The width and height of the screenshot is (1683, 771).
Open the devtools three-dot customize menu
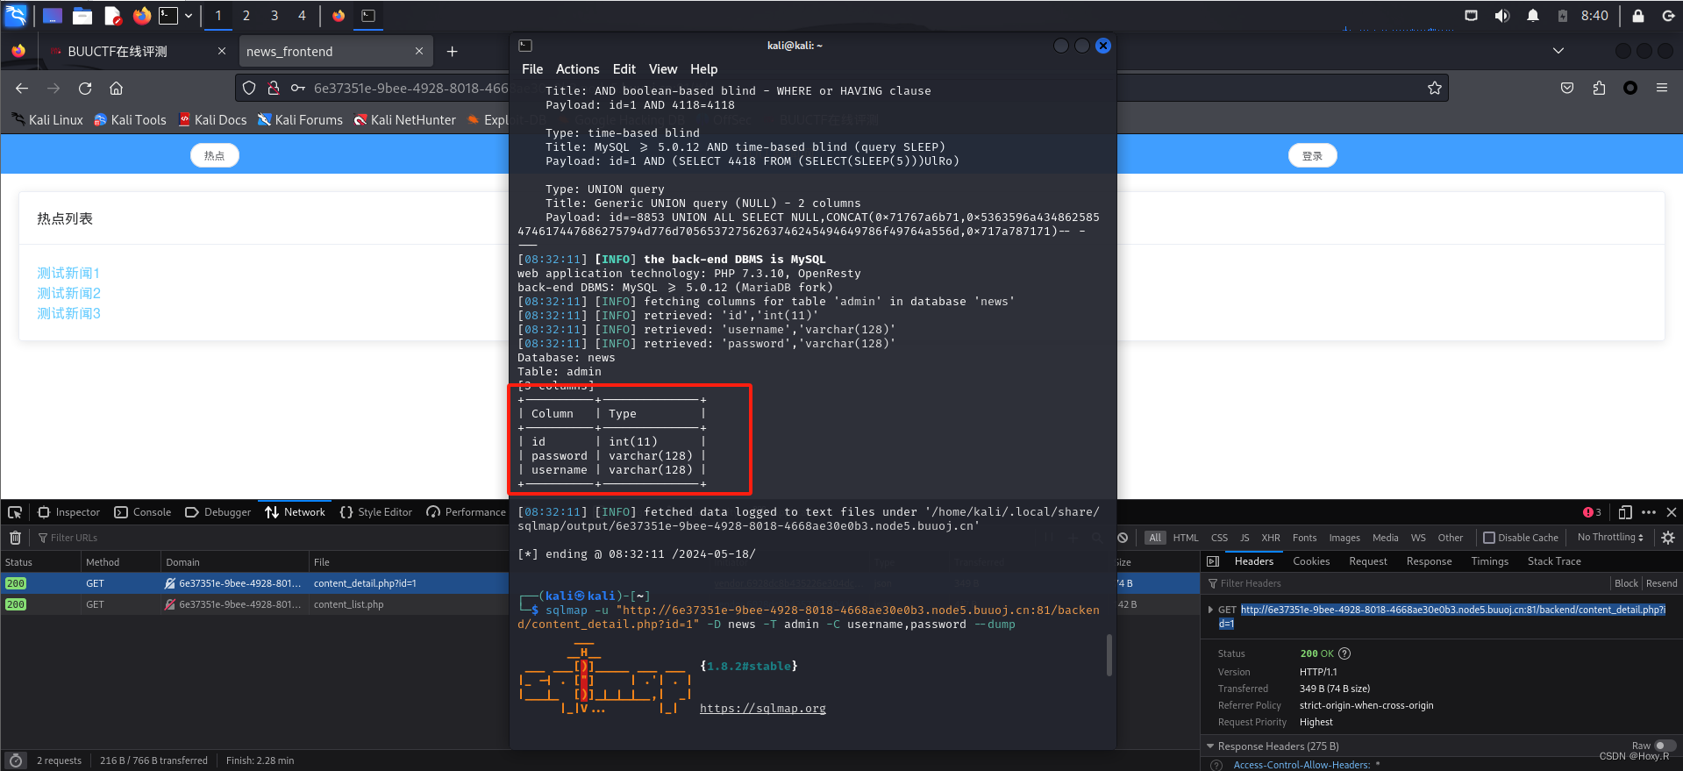[x=1648, y=512]
